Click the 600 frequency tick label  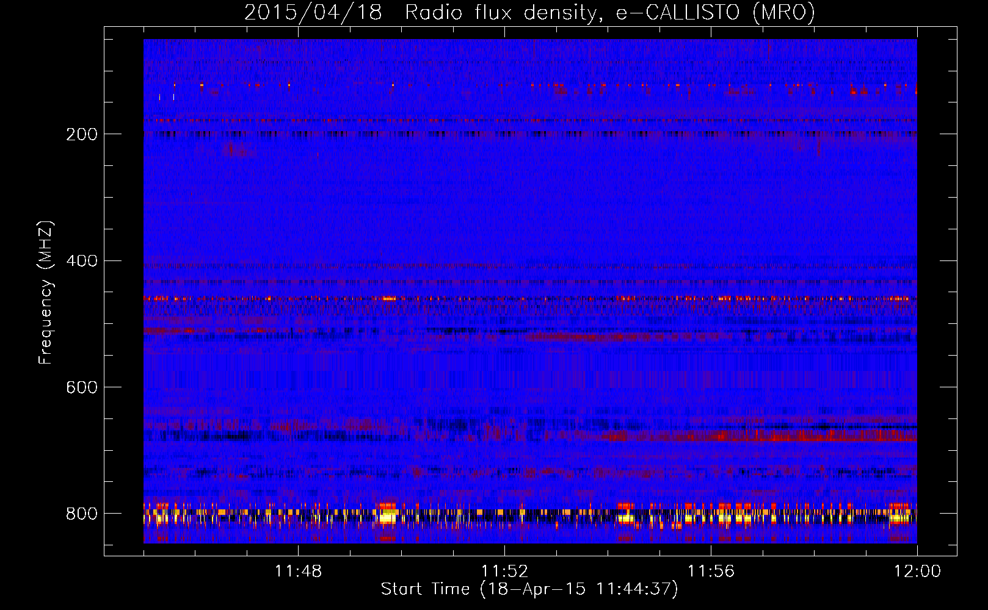82,388
